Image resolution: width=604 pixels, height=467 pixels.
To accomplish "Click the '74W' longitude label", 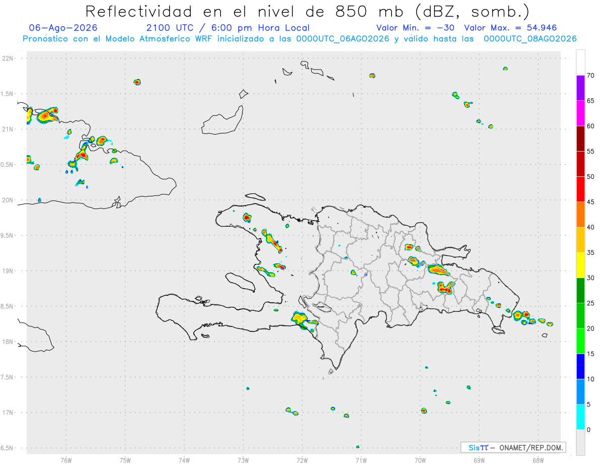I will click(184, 460).
